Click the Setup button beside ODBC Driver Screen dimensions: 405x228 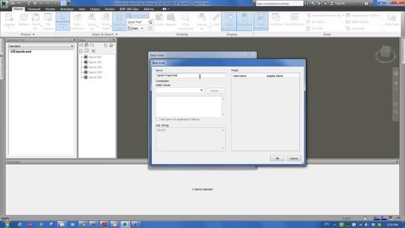[x=215, y=91]
